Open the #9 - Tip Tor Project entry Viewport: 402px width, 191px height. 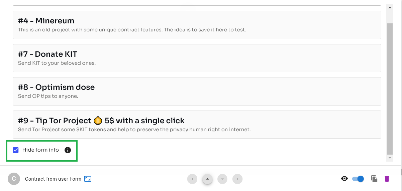(197, 125)
